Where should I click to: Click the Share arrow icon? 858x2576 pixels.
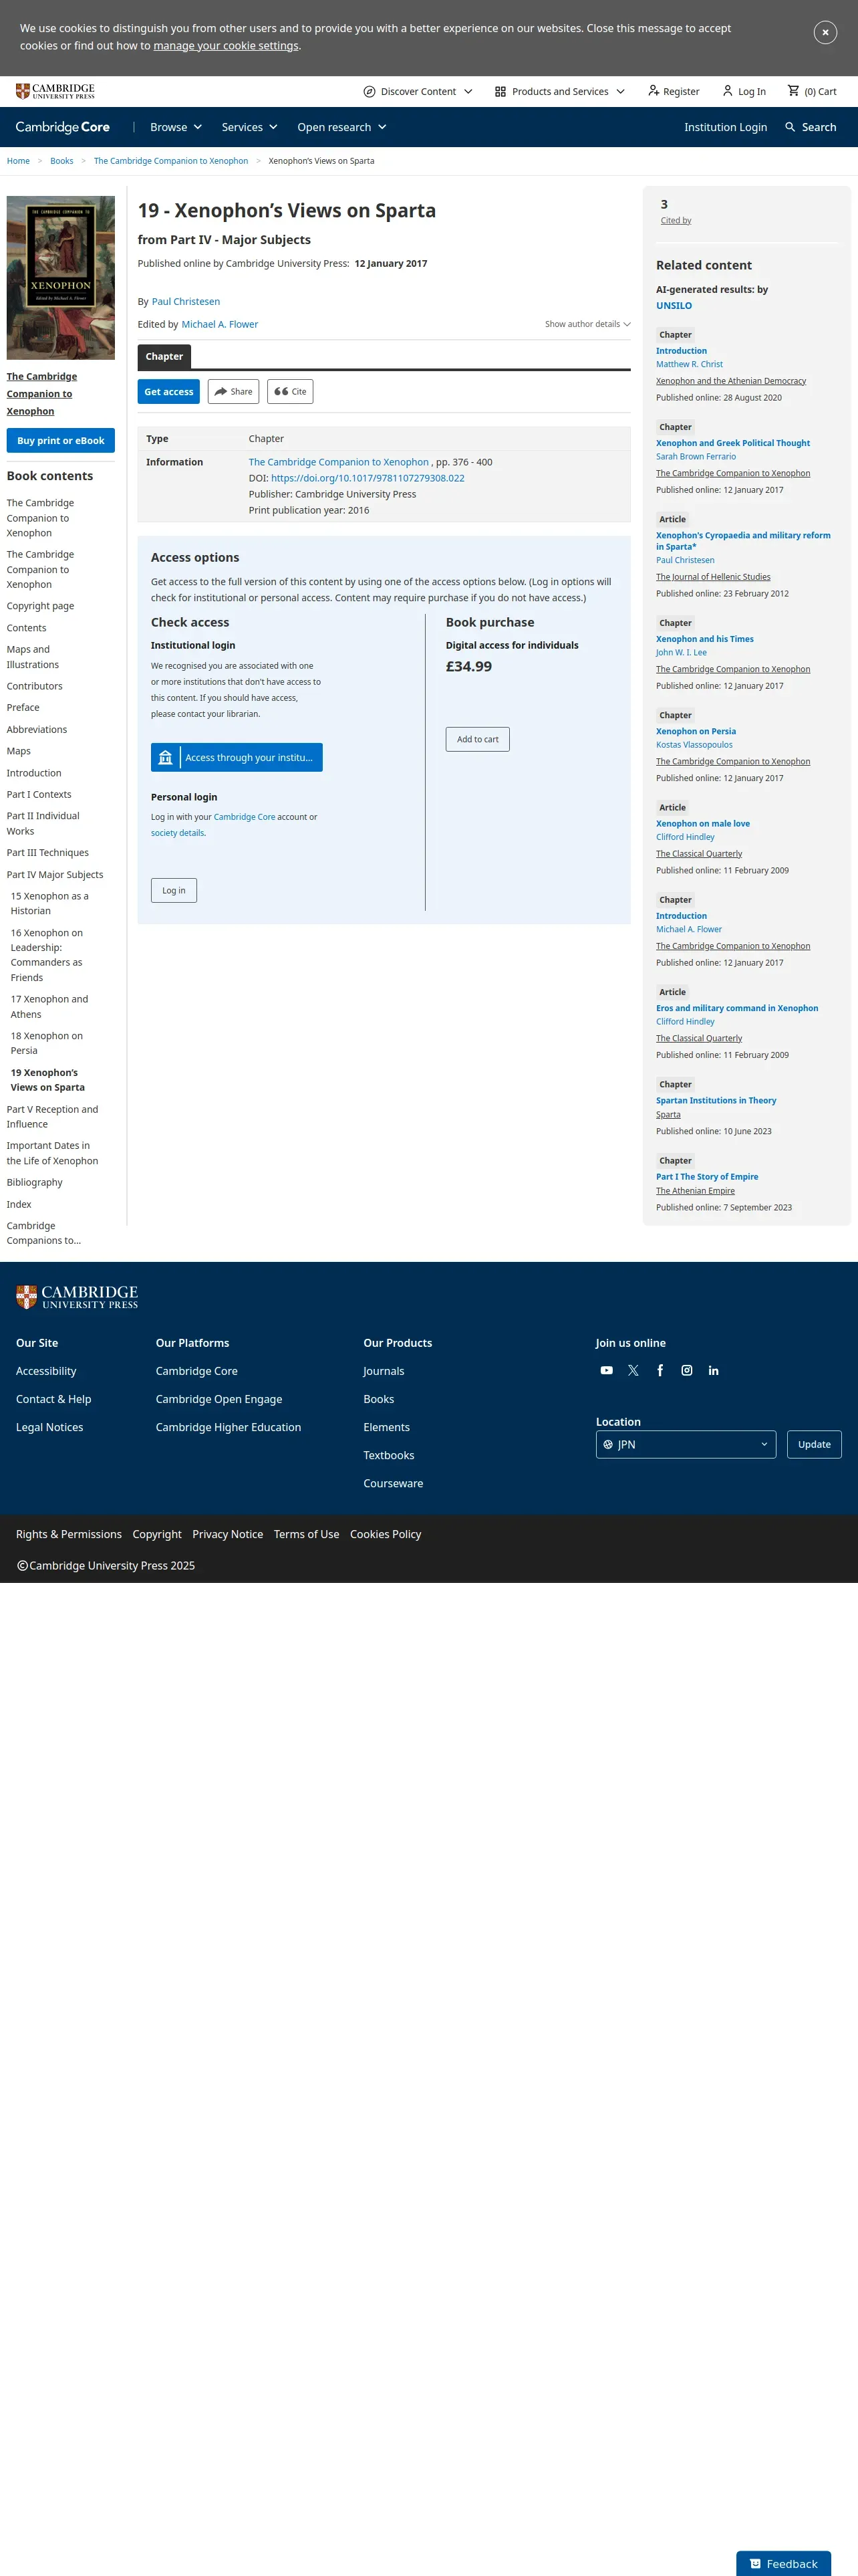[221, 392]
